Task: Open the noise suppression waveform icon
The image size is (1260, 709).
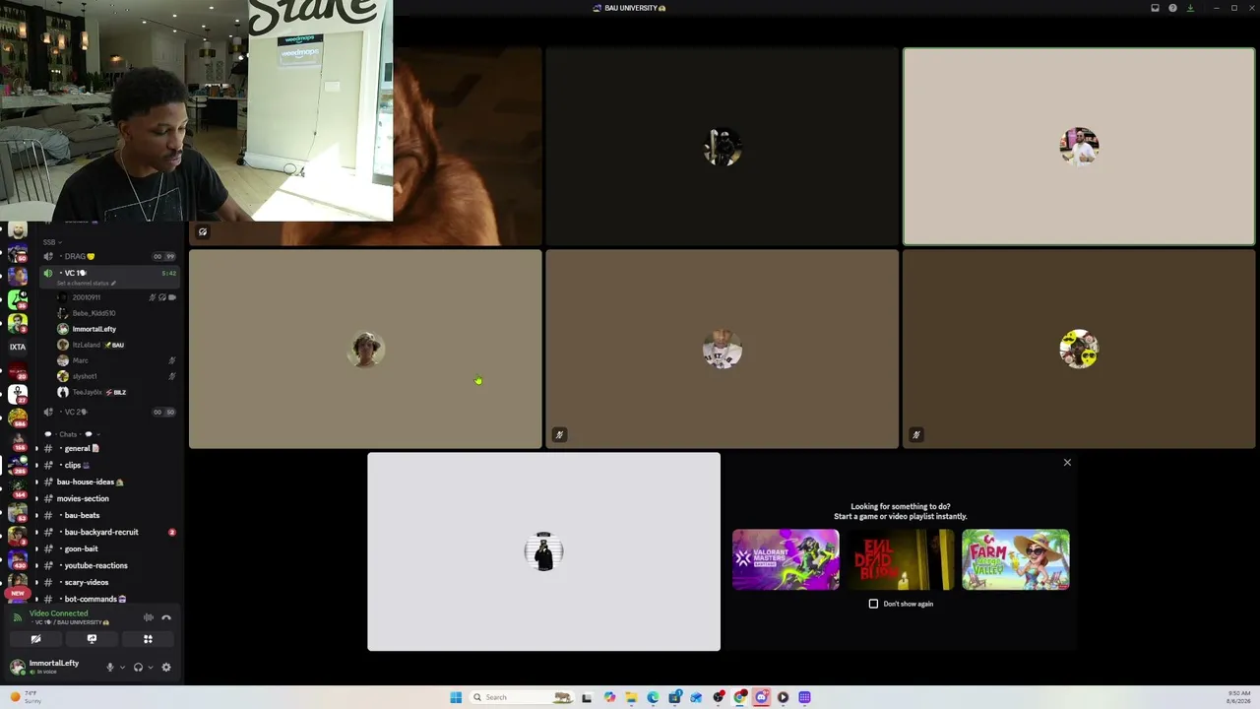Action: coord(148,617)
